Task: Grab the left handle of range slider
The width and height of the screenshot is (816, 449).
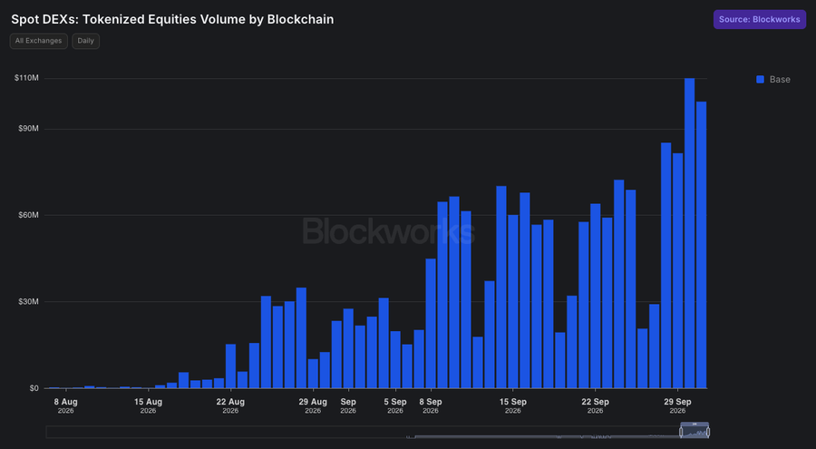Action: point(681,433)
